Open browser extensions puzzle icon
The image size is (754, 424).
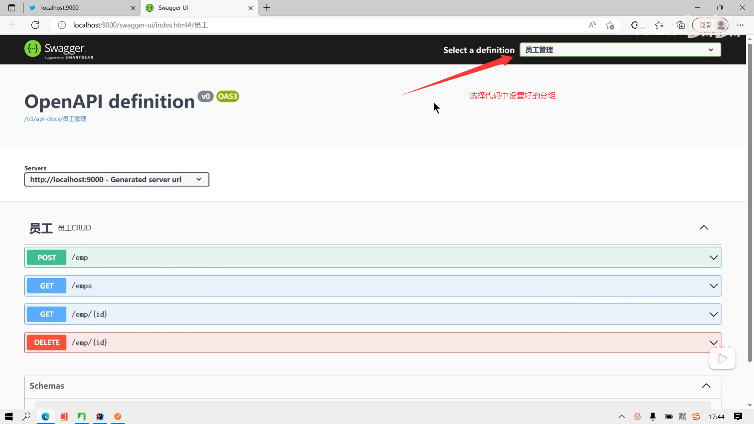coord(635,25)
